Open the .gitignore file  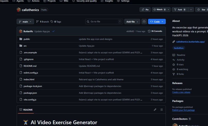pos(29,59)
